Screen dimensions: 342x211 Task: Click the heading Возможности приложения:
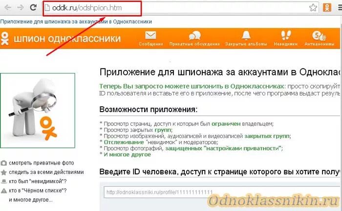[x=149, y=109]
